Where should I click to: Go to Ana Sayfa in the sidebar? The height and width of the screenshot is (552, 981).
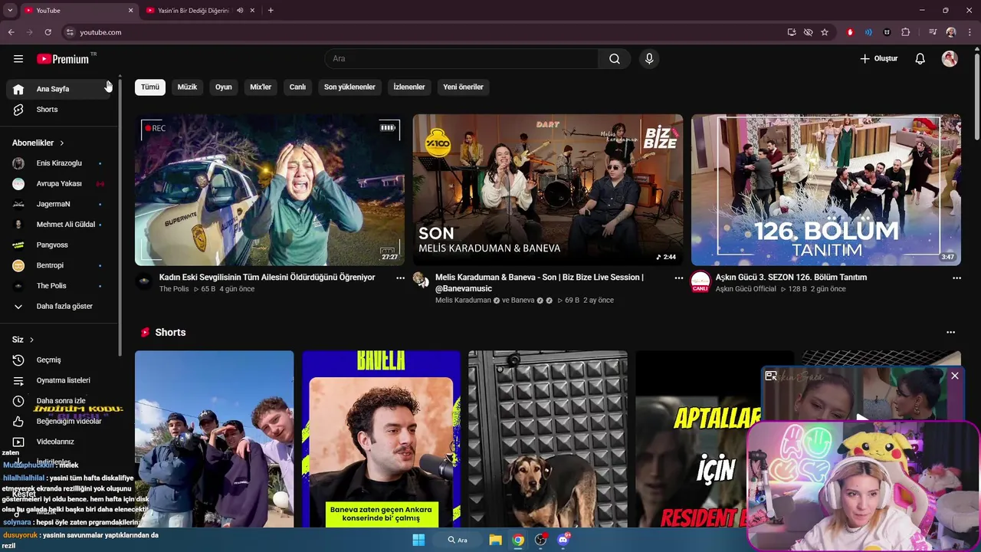(x=59, y=89)
